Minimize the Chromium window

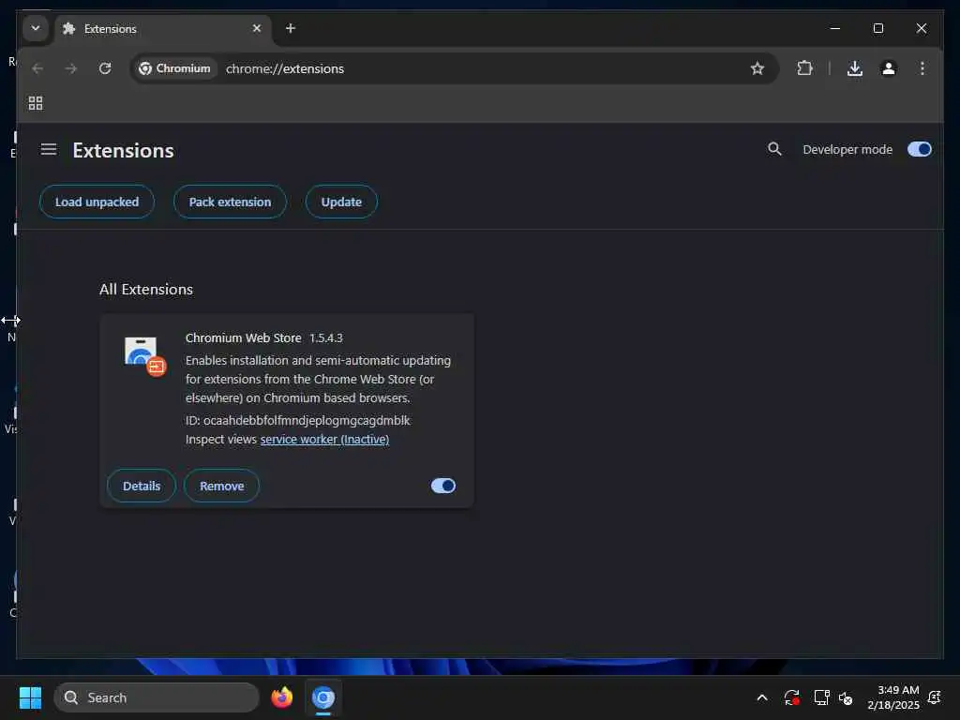click(x=834, y=28)
